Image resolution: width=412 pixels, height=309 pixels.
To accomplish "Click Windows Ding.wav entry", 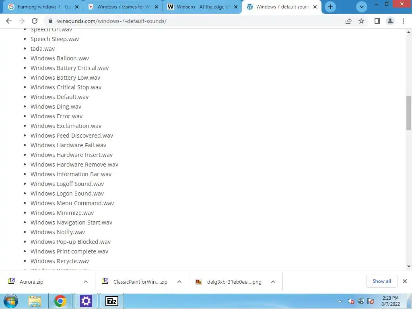I will [56, 107].
